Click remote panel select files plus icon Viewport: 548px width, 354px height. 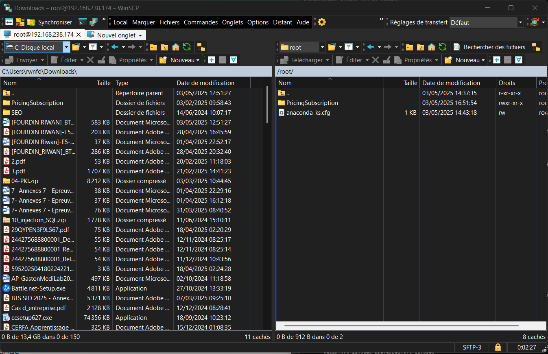(497, 60)
